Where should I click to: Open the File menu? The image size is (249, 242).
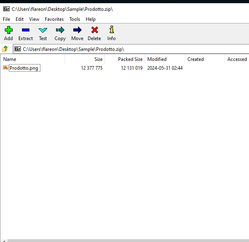[6, 19]
